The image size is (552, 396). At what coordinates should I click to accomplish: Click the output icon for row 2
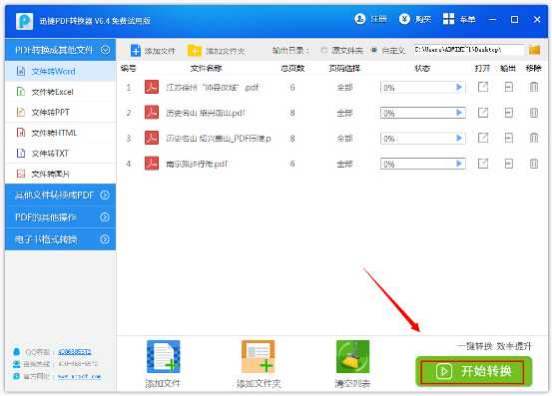pyautogui.click(x=509, y=112)
